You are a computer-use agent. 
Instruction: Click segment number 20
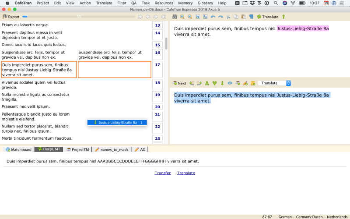point(157,106)
